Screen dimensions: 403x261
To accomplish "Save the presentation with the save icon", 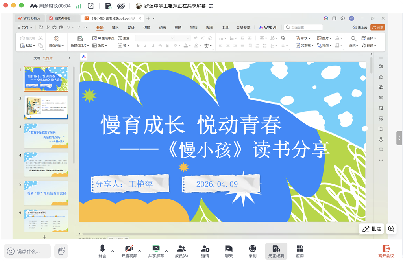I will (x=41, y=28).
